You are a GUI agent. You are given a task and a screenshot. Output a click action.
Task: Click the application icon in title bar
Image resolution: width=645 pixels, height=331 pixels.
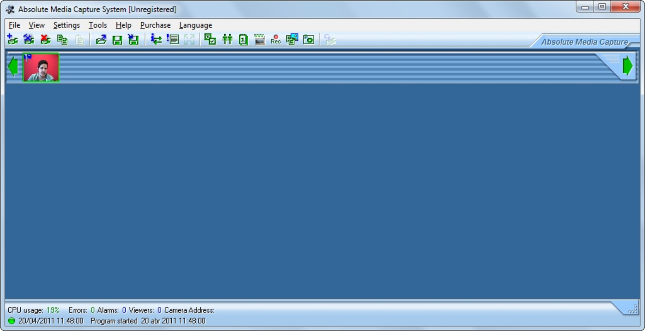pyautogui.click(x=10, y=9)
